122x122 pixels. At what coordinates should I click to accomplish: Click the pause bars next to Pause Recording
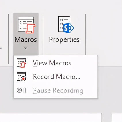tap(25, 90)
